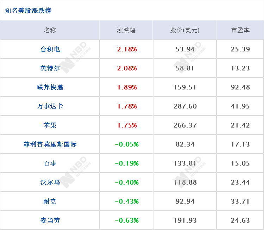
Task: Click the 24.63 P/E value
Action: tap(240, 220)
